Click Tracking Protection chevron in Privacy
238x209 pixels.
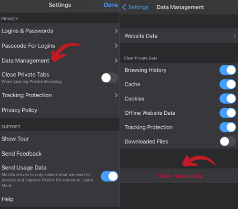116,95
